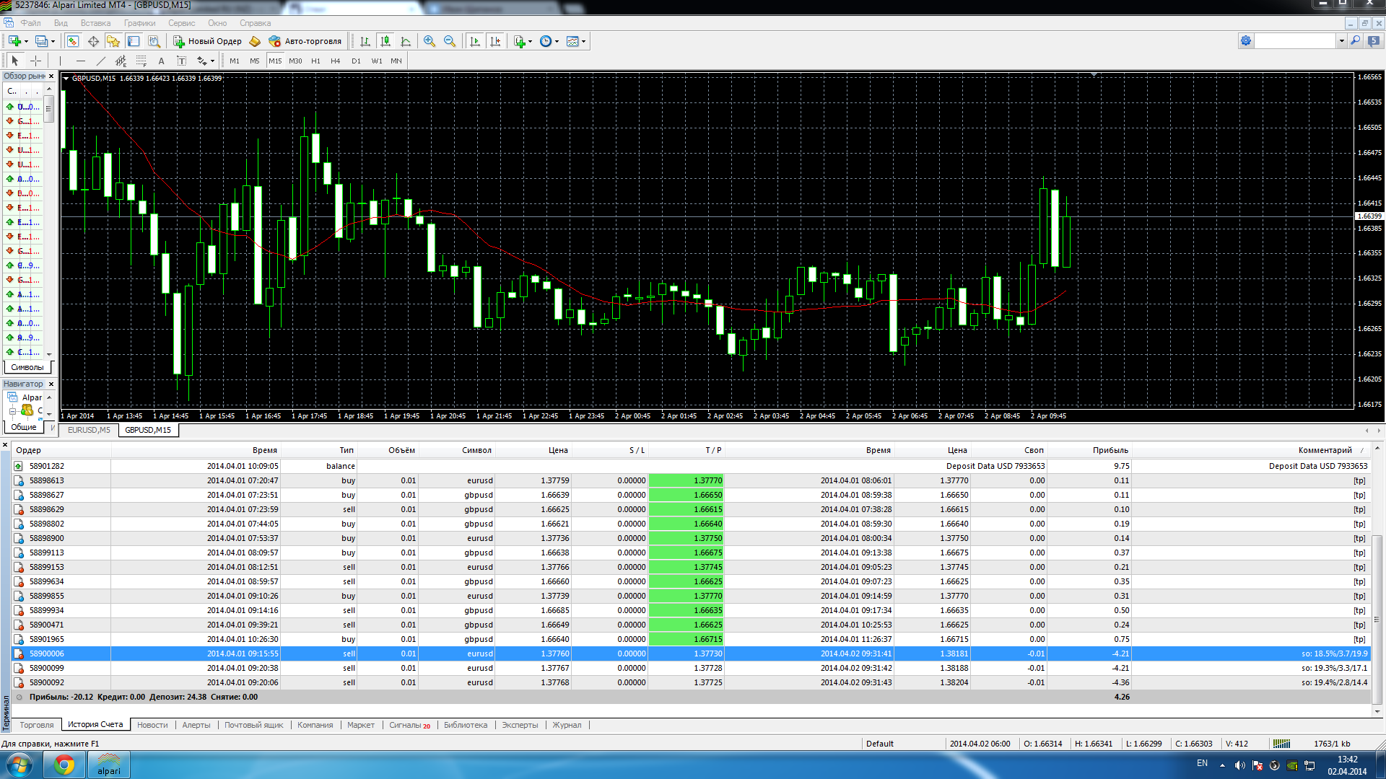Select the H4 timeframe button
Image resolution: width=1386 pixels, height=779 pixels.
(x=335, y=61)
